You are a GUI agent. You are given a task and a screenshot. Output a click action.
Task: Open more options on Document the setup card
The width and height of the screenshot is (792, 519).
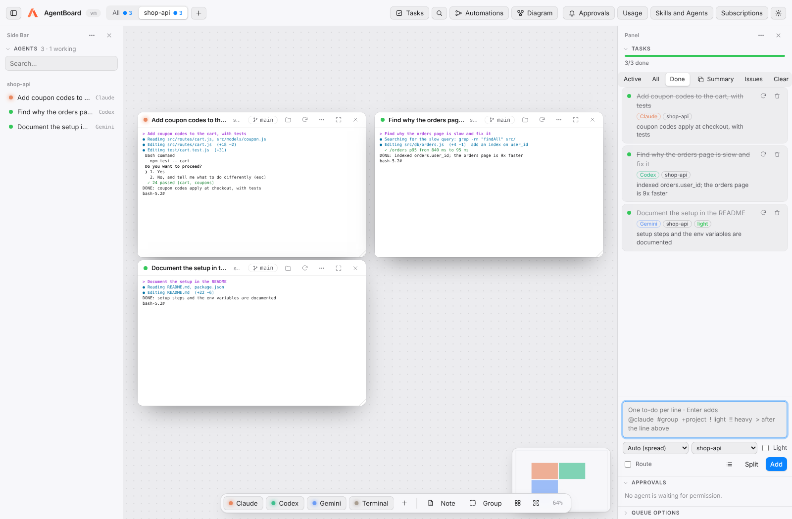point(322,268)
